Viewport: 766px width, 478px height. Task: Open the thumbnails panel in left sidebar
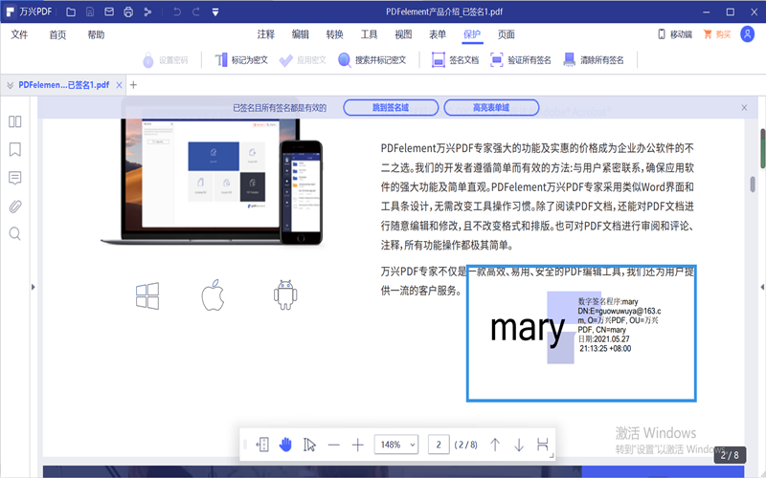(15, 121)
